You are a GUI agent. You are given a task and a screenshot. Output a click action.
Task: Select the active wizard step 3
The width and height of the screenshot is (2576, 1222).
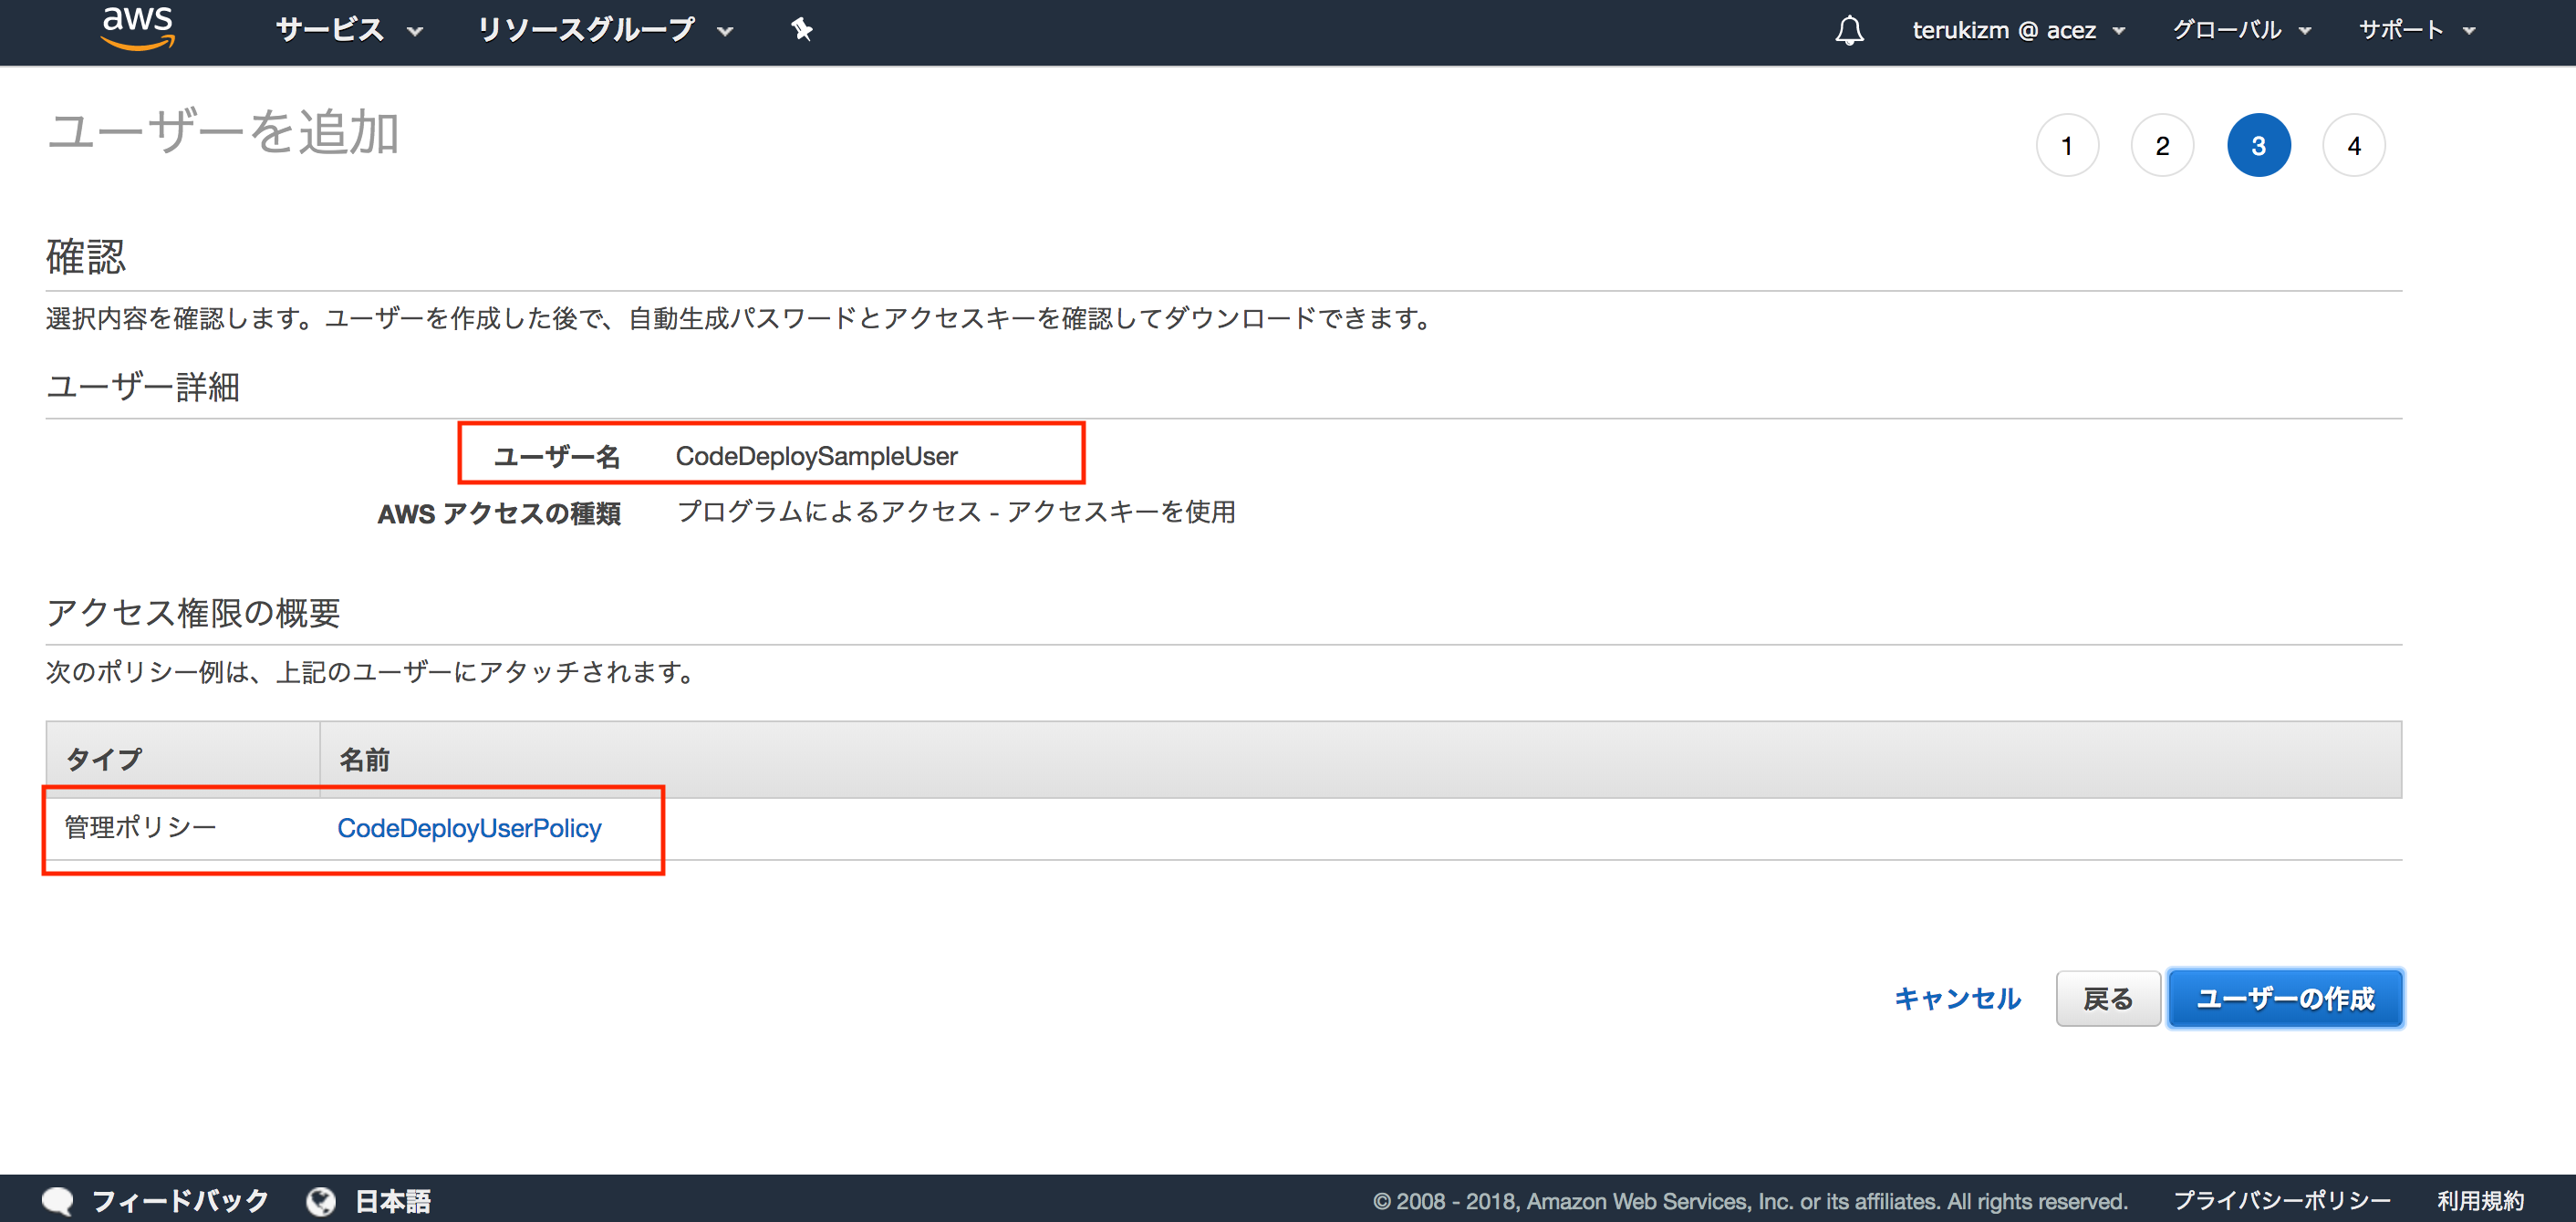click(2258, 146)
